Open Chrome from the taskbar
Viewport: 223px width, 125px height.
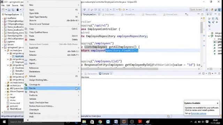pos(100,122)
